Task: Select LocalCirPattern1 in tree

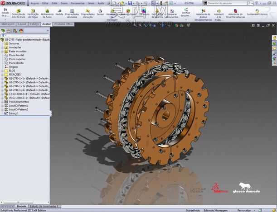Action: pyautogui.click(x=19, y=105)
